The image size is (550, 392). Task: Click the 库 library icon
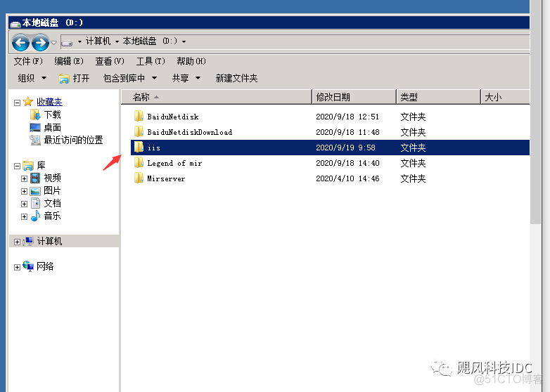[x=28, y=165]
